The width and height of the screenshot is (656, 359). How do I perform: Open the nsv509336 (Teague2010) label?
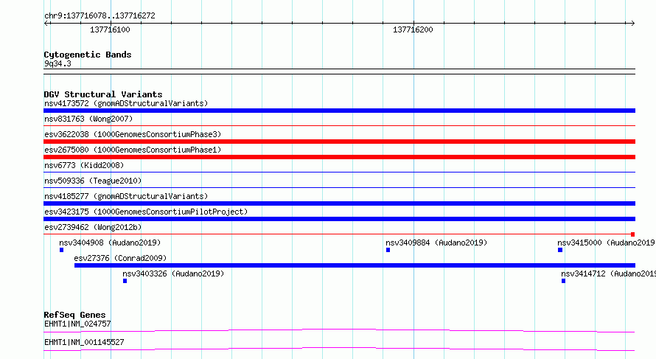point(93,181)
